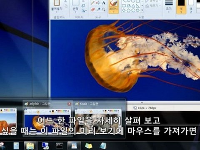200x150 pixels.
Task: Choose the polygon shape
Action: 129,6
